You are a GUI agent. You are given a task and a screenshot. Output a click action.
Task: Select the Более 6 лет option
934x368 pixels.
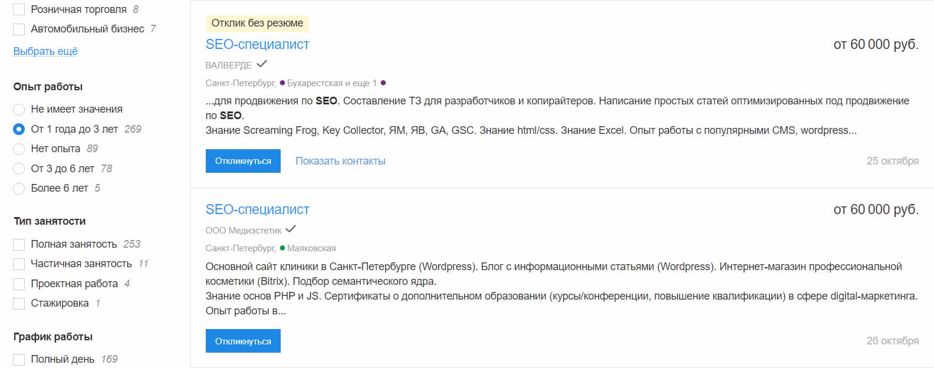click(18, 188)
